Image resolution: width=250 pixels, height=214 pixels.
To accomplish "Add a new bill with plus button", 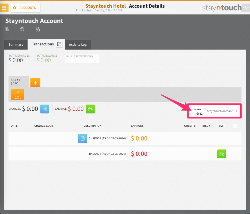I will coord(35,82).
